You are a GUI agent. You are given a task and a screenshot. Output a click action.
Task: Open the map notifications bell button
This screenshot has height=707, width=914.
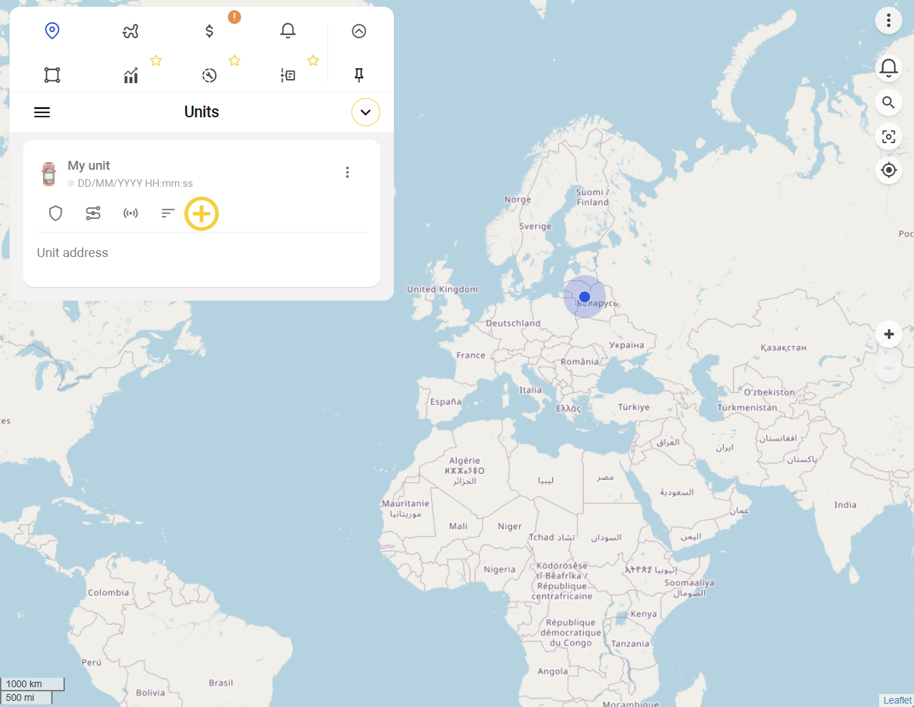click(889, 68)
